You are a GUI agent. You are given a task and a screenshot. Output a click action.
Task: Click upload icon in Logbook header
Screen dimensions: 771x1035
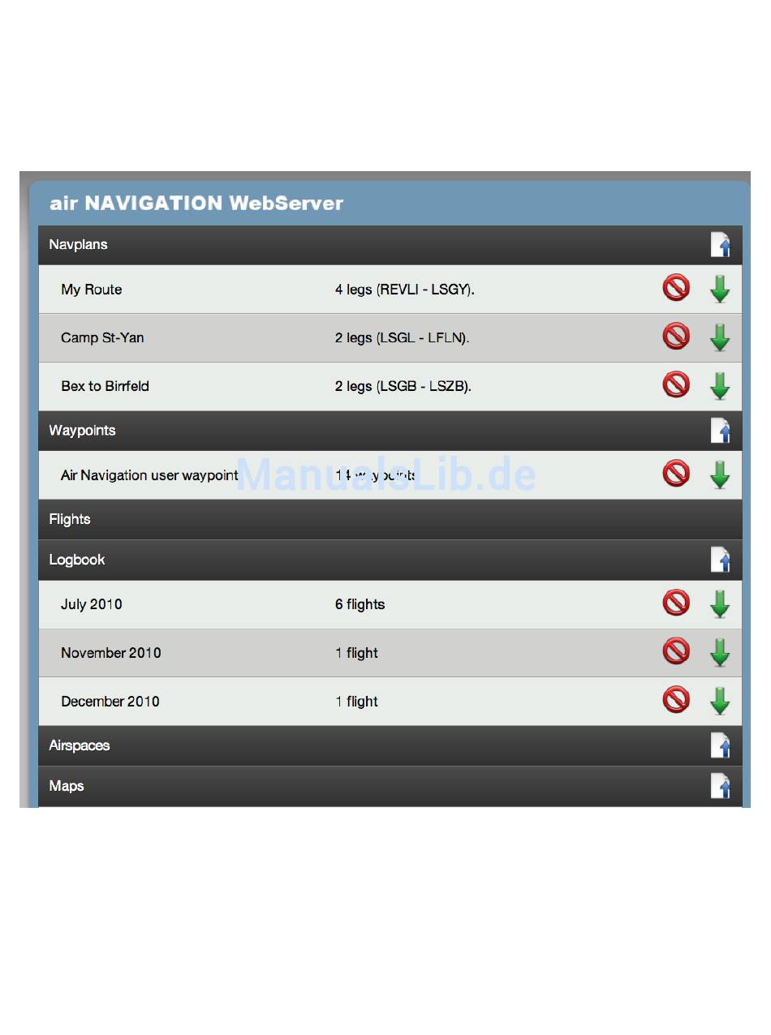click(721, 560)
